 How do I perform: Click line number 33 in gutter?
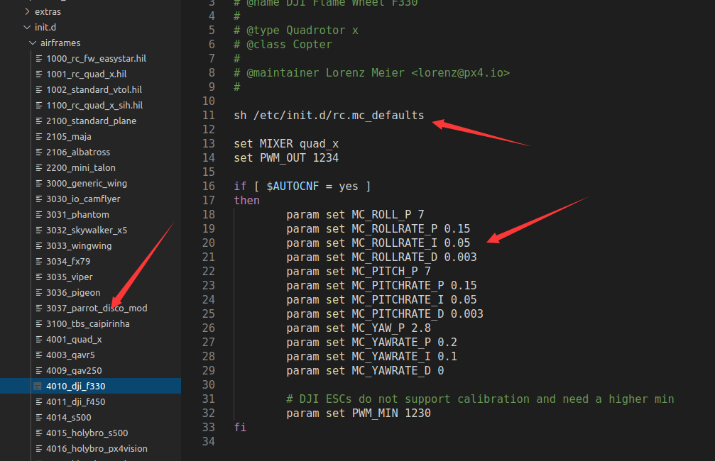(209, 427)
